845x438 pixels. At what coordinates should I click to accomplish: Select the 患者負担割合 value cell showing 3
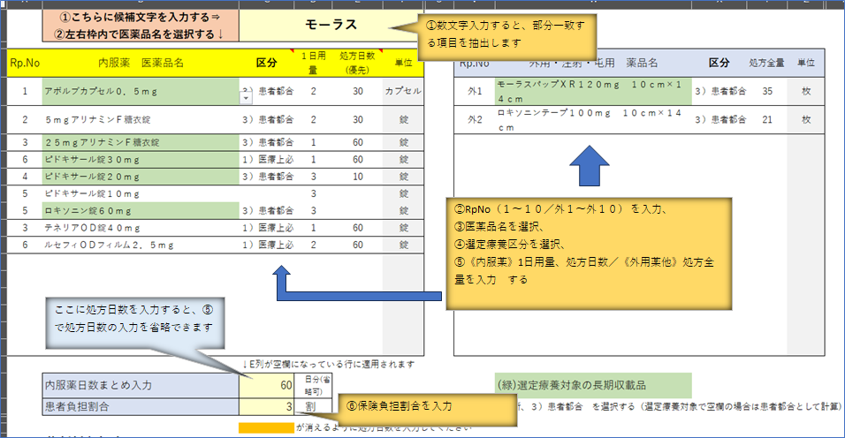267,407
